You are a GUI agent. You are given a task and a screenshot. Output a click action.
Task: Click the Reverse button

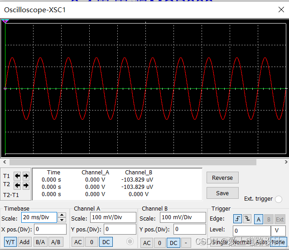tap(222, 178)
